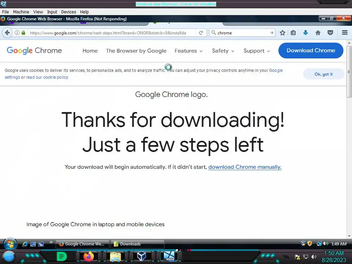Reload the page with the refresh icon

pos(201,33)
